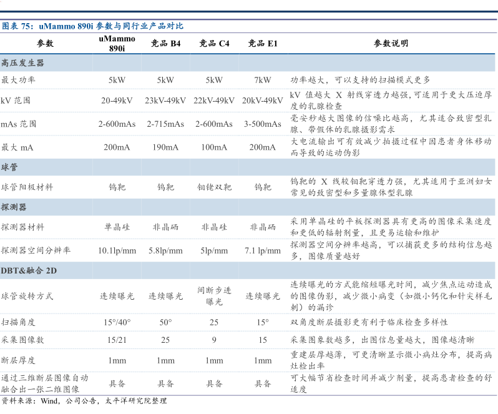Select the '190mA' max mA cell

click(165, 147)
